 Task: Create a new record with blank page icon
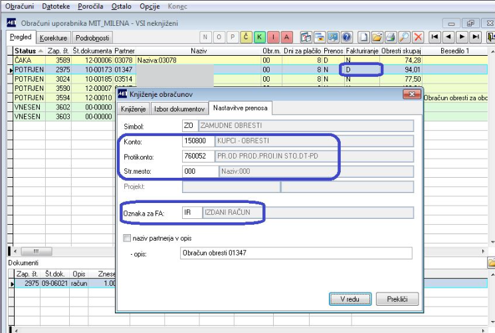[363, 37]
